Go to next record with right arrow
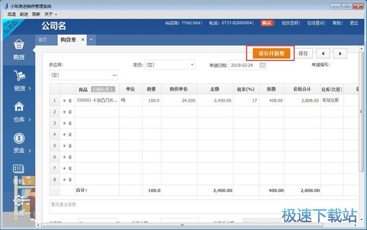The width and height of the screenshot is (367, 230). 340,53
